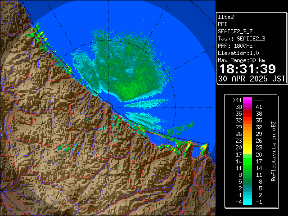This screenshot has height=216, width=288.
Task: Click the timestamp 18:31:39
Action: pyautogui.click(x=247, y=69)
